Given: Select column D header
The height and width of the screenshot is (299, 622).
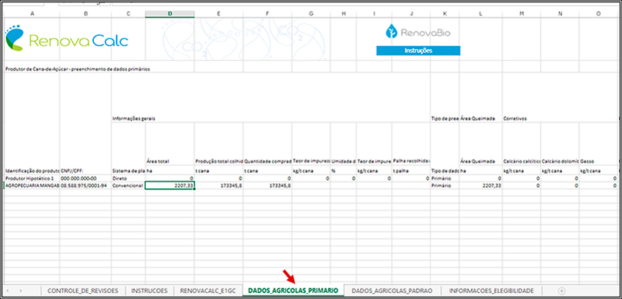Looking at the screenshot, I should (170, 13).
